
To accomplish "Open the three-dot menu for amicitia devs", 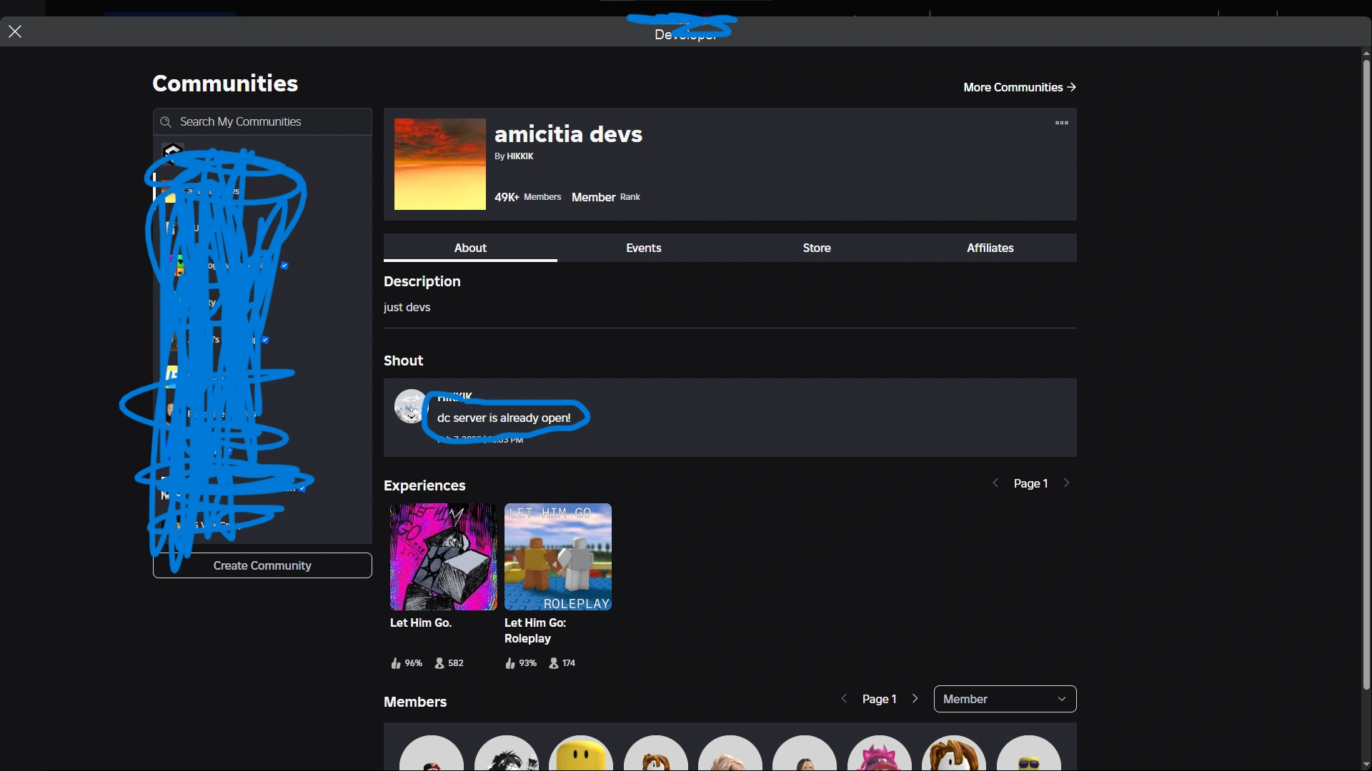I will (1062, 123).
